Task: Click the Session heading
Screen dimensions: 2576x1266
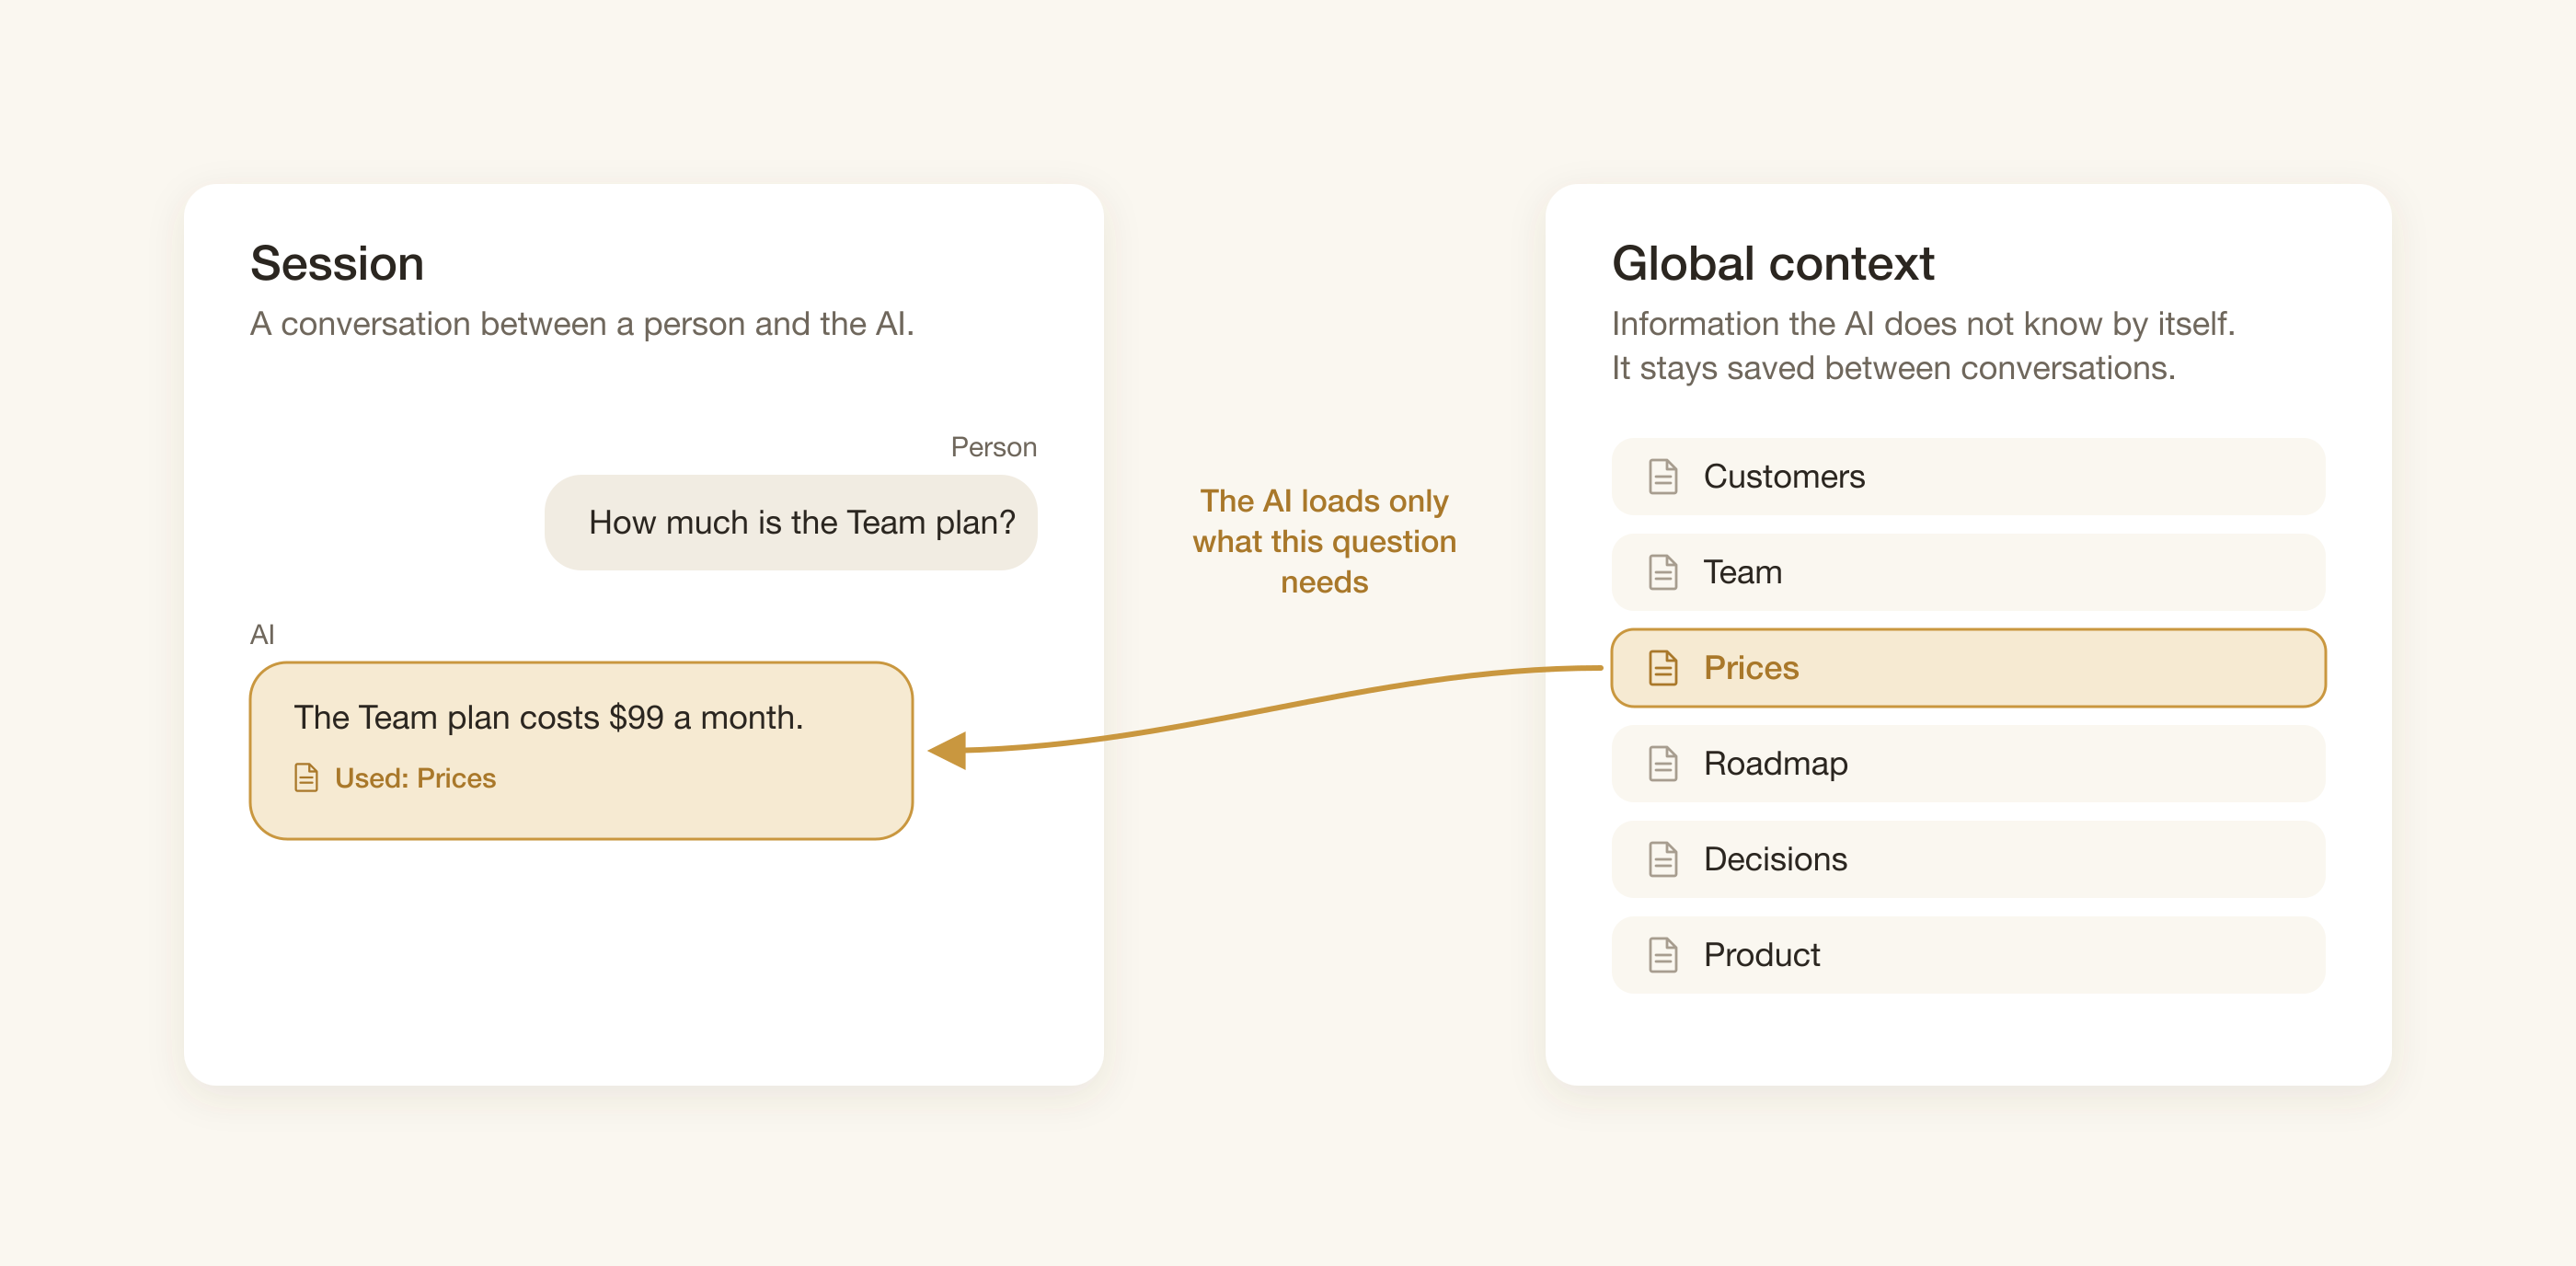Action: tap(337, 264)
